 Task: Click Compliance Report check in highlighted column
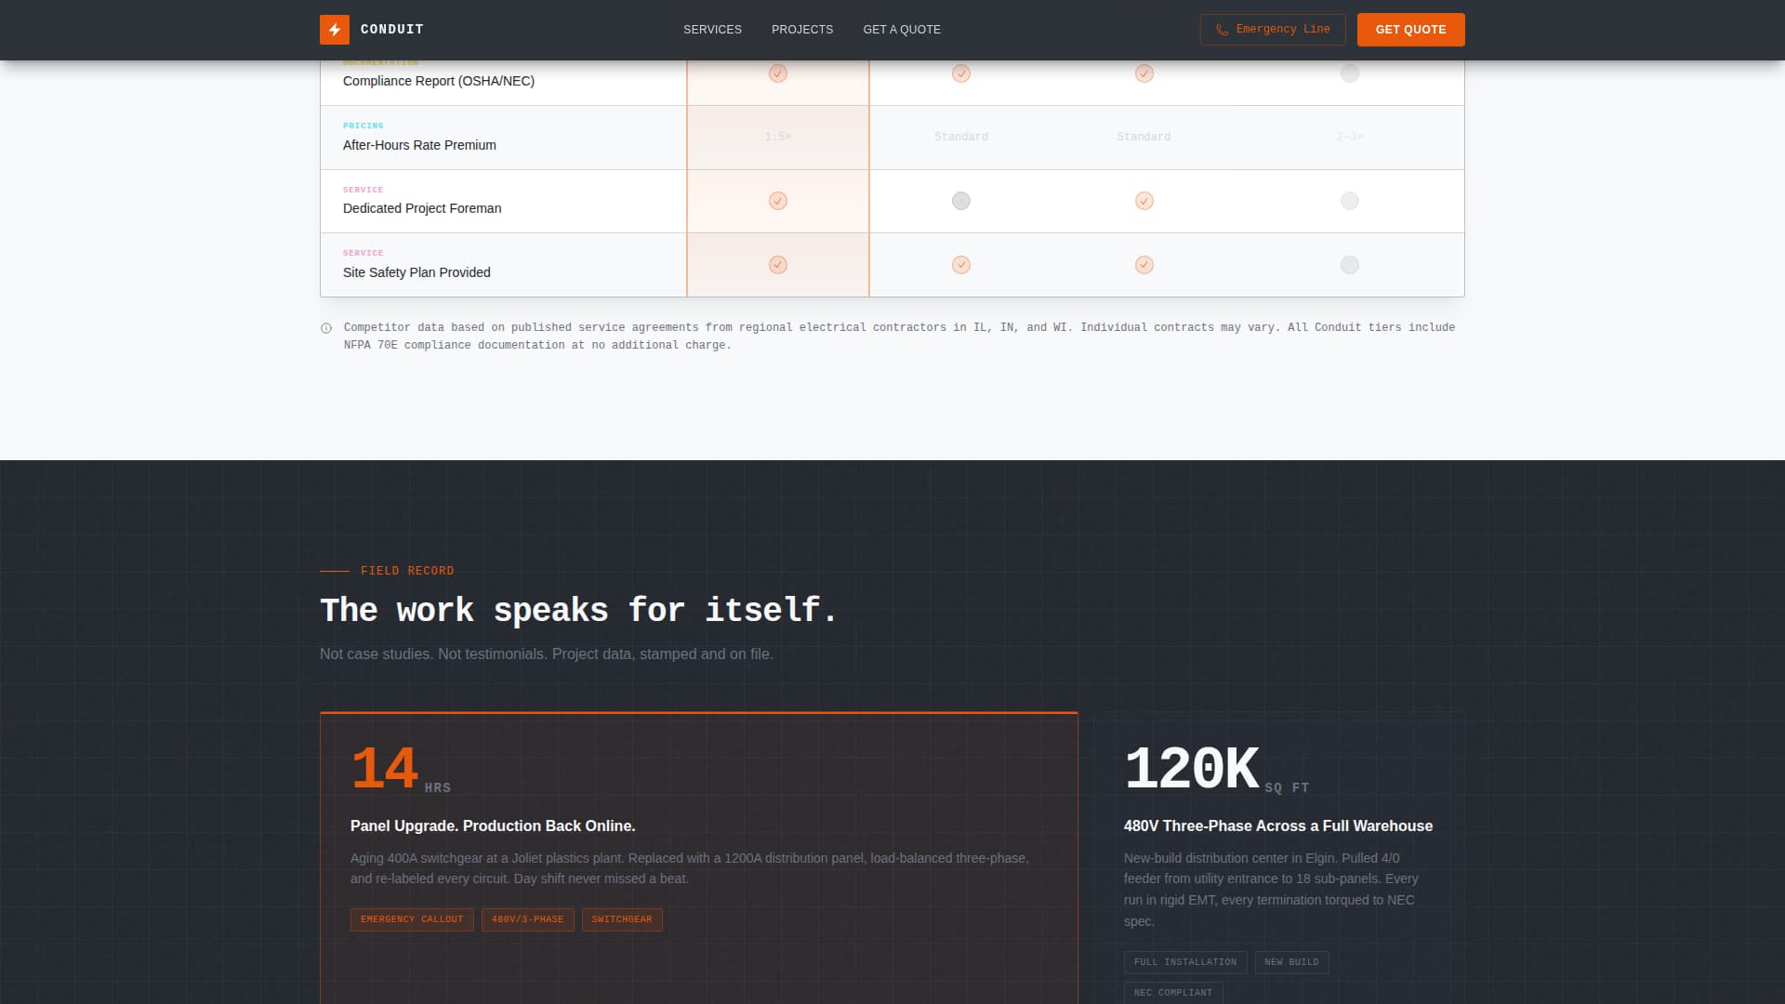778,73
